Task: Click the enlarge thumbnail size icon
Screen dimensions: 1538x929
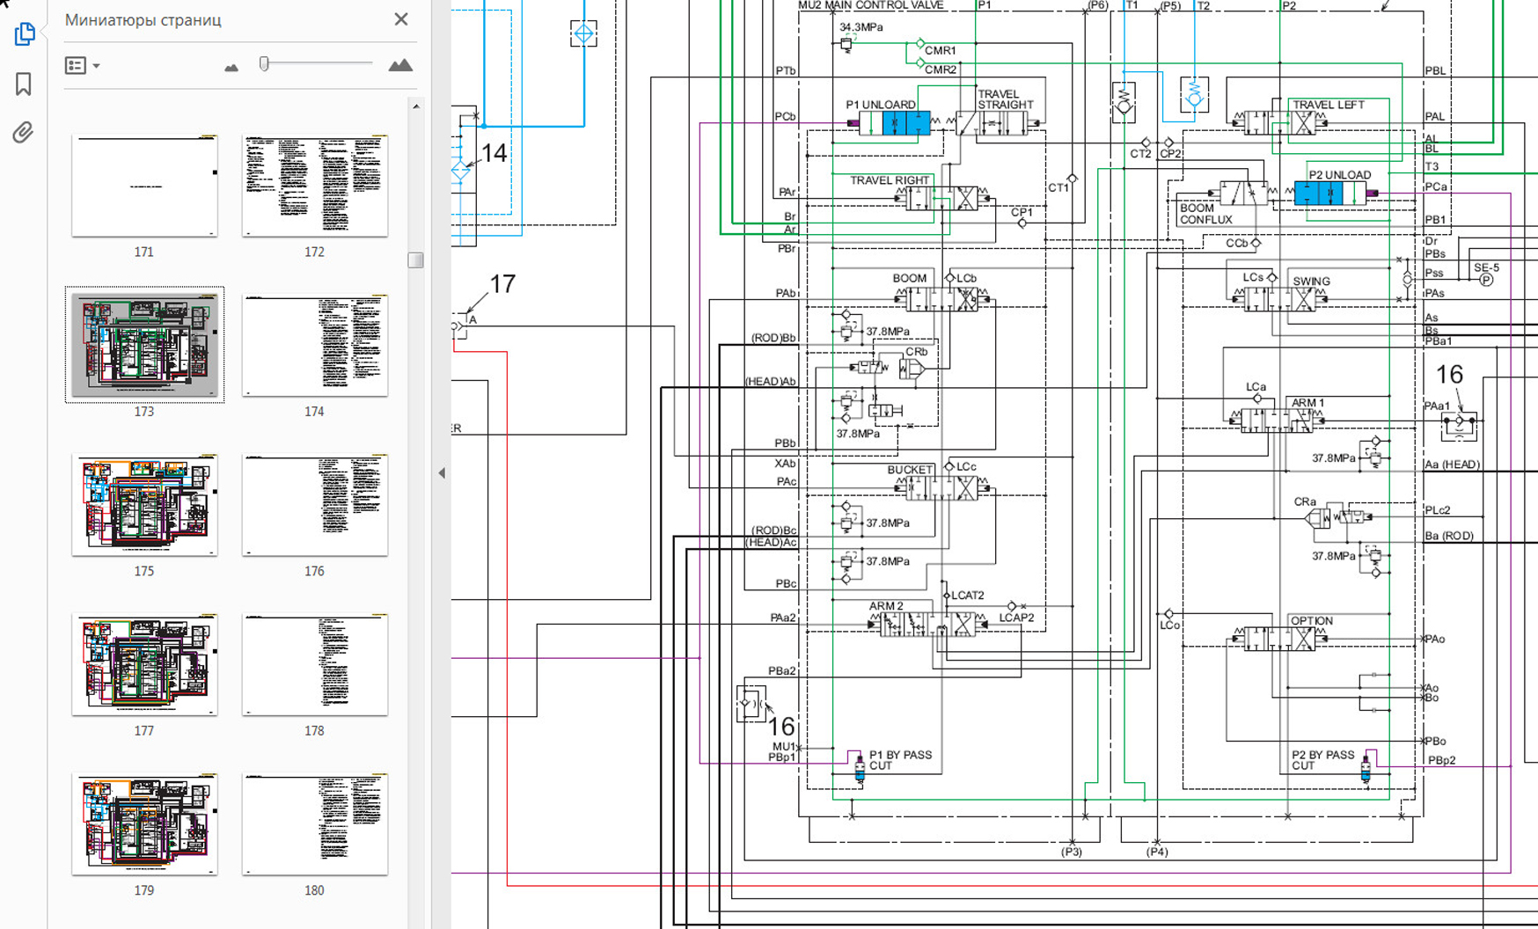Action: [400, 65]
